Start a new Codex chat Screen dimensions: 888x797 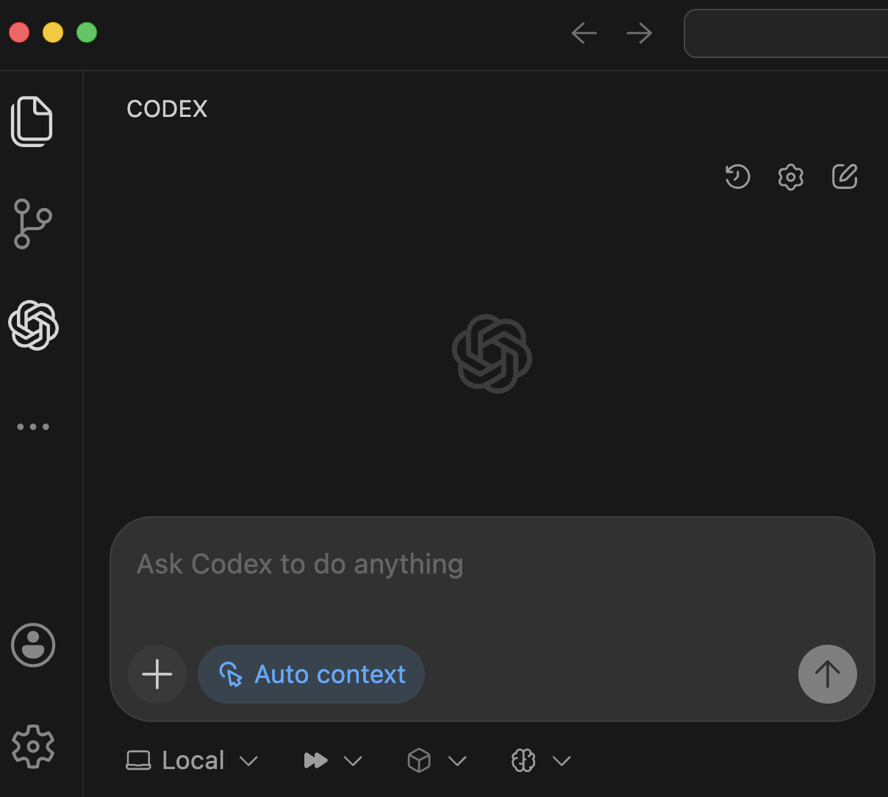(845, 176)
